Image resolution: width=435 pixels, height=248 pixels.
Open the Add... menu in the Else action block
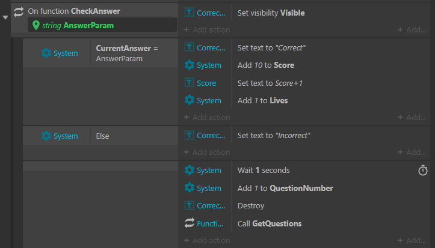[x=412, y=153]
